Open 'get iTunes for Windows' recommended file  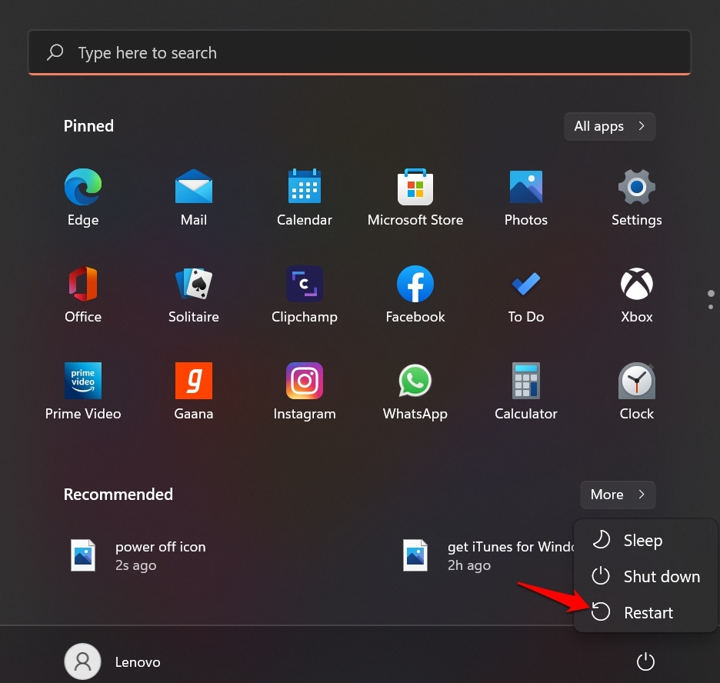coord(488,555)
